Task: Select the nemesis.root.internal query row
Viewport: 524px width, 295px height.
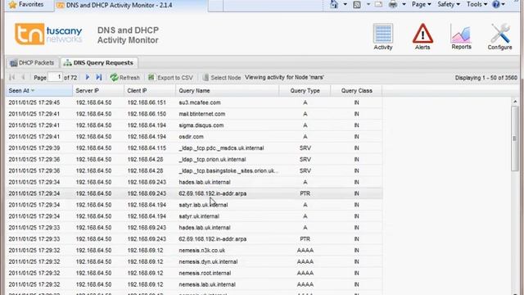Action: (x=194, y=273)
